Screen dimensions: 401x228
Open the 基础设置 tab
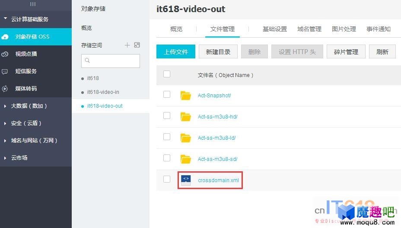275,29
